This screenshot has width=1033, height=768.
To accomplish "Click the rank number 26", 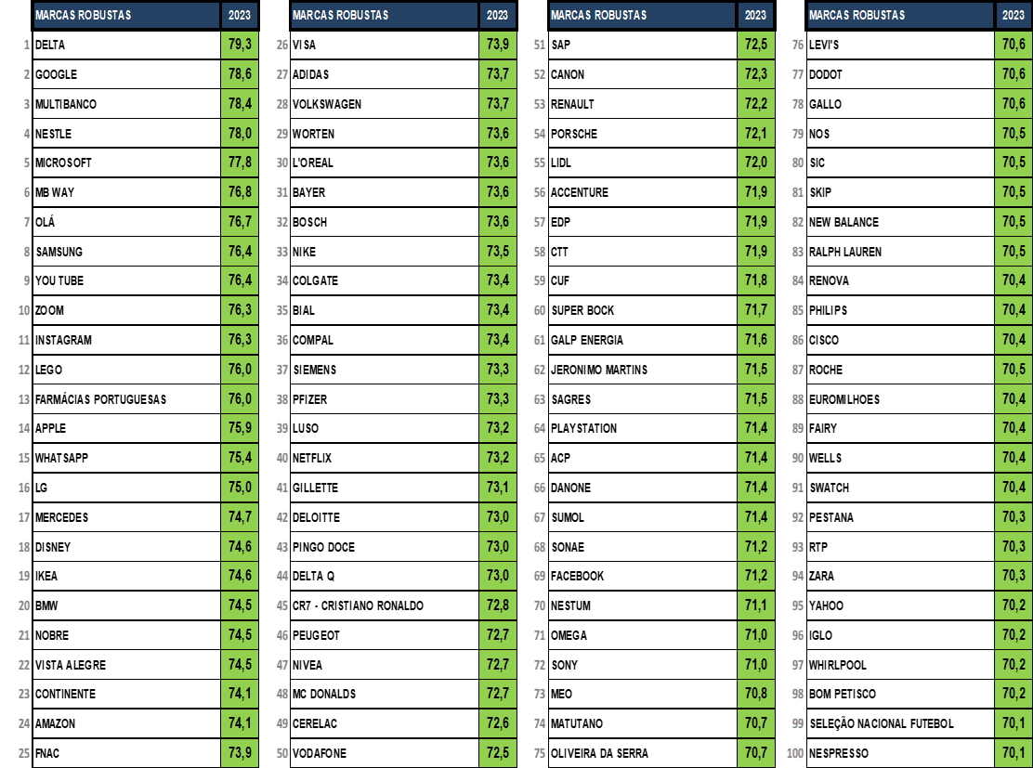I will (282, 45).
